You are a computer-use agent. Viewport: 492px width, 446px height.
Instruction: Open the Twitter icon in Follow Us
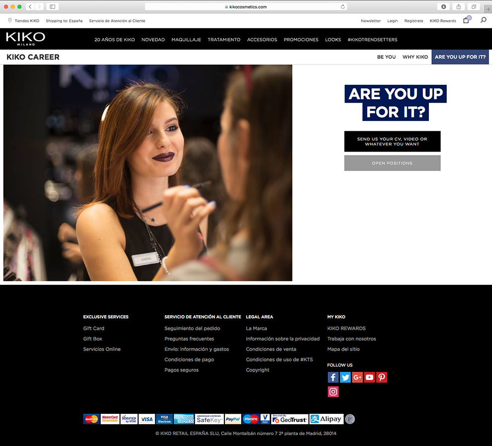point(345,377)
